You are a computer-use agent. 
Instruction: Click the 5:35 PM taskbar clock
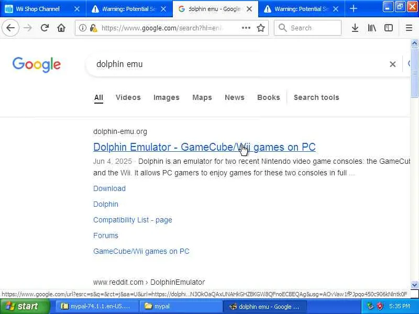coord(400,306)
